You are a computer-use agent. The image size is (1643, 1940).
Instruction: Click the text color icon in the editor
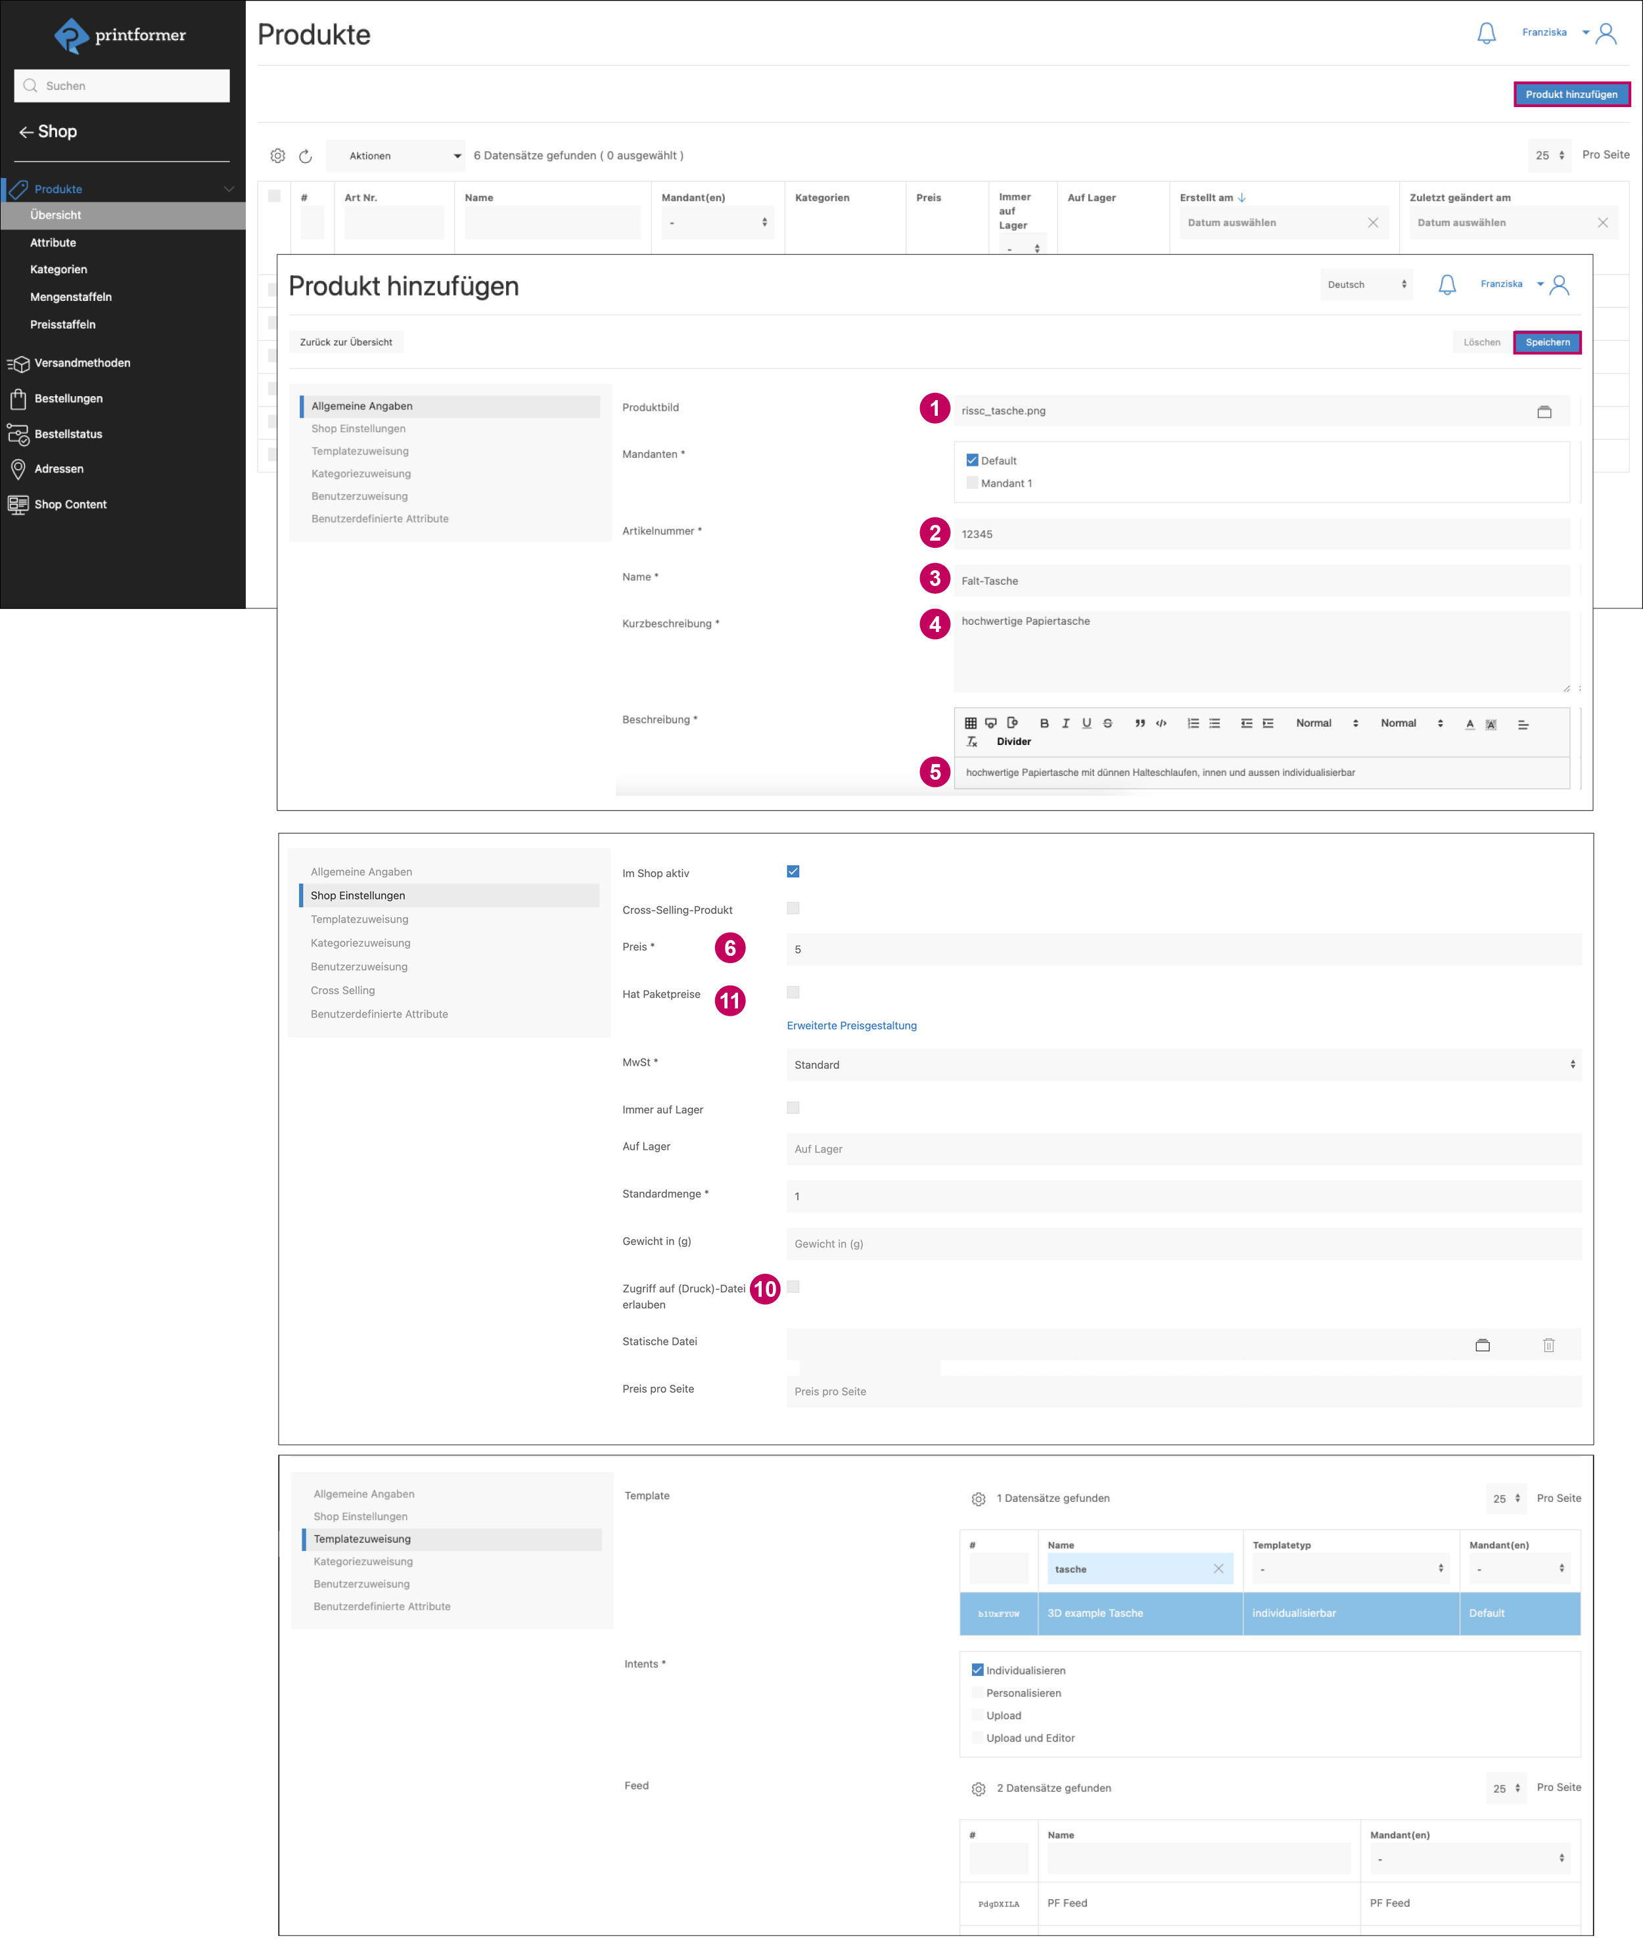tap(1469, 724)
